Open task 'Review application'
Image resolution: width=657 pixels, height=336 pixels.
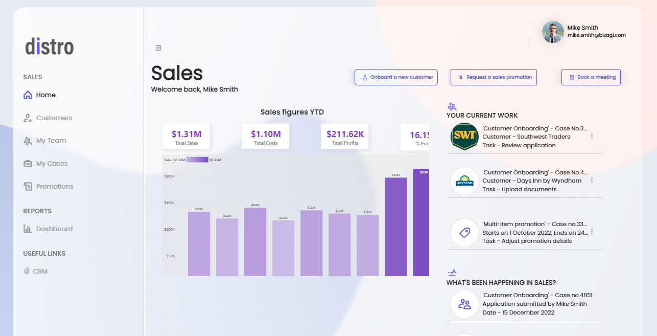pos(519,145)
